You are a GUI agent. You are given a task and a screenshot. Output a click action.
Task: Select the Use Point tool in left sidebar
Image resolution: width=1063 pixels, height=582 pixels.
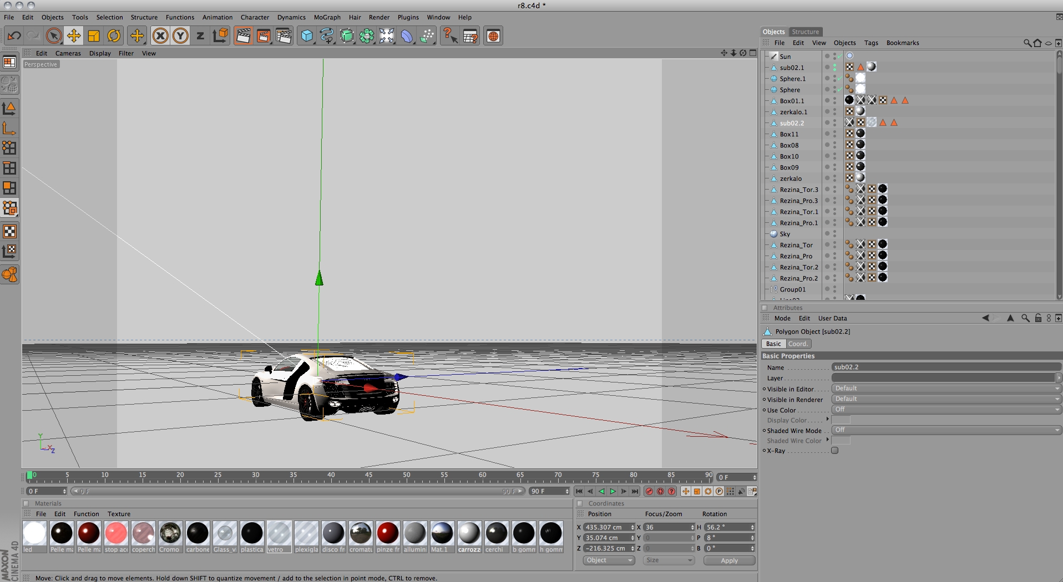click(x=9, y=148)
